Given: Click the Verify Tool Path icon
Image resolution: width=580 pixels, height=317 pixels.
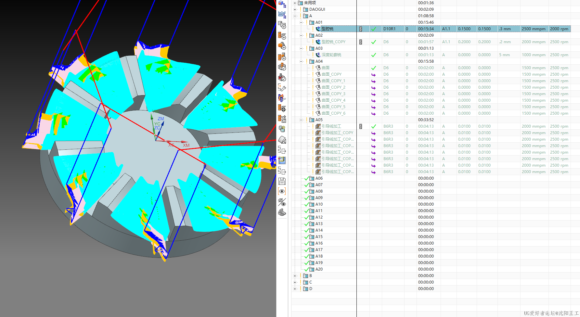Looking at the screenshot, I should point(282,119).
